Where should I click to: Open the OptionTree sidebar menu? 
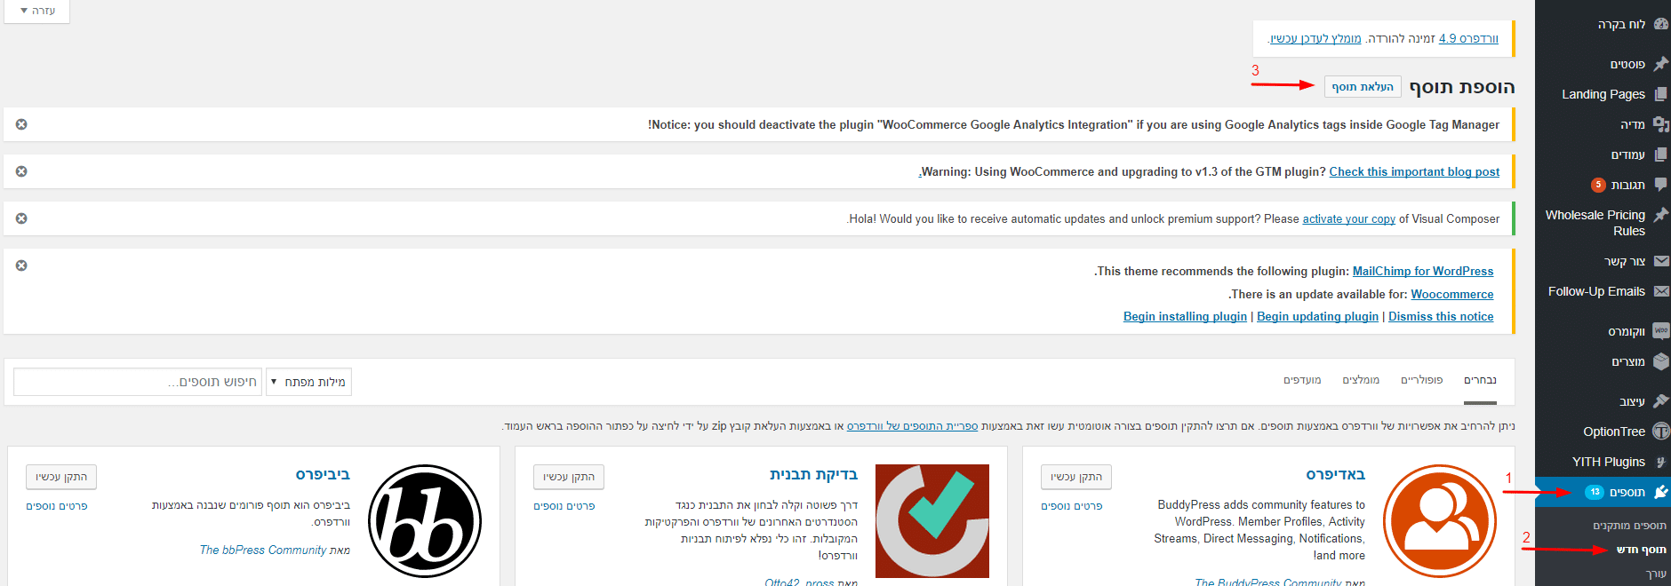(1603, 432)
